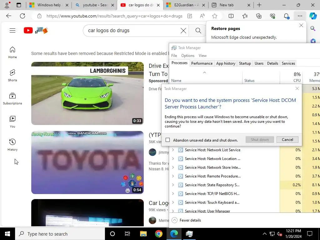Dismiss the Restore pages popup
This screenshot has width=320, height=240.
pos(301,25)
